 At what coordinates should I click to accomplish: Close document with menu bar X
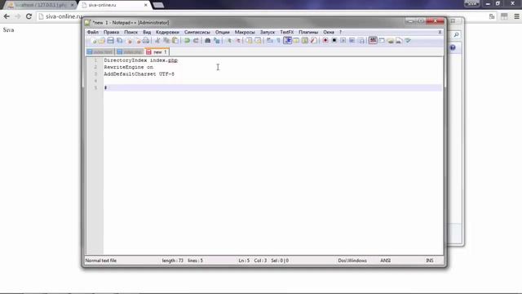pos(440,32)
